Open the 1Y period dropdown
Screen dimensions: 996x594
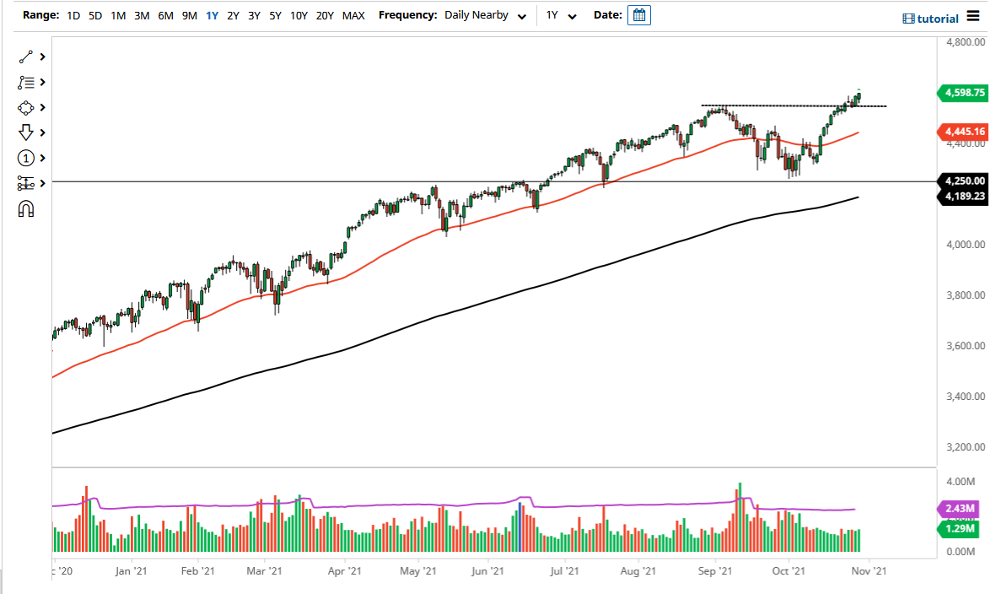[560, 14]
